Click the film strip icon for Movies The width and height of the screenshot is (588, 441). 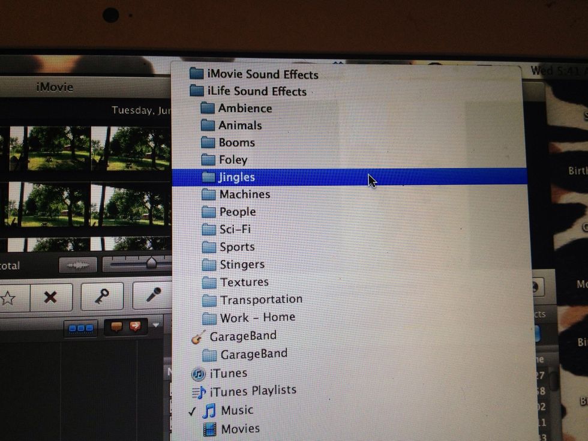coord(209,430)
